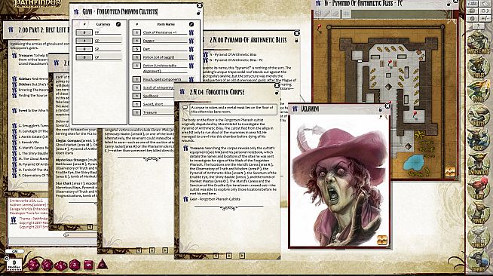Open Sidebar: Red Herring story link

tap(14, 79)
